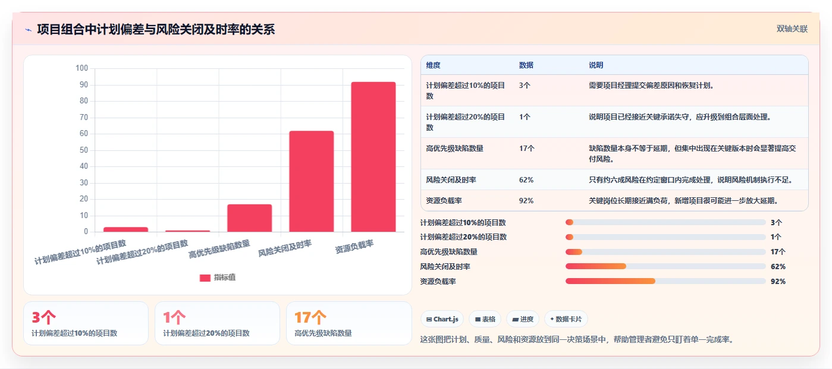Image resolution: width=832 pixels, height=369 pixels.
Task: Click the 92% value beside the progress bar
Action: [x=778, y=281]
